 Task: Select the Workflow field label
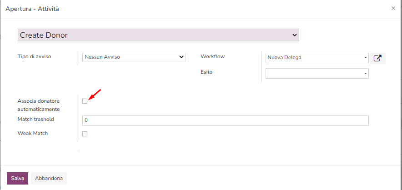pyautogui.click(x=212, y=56)
